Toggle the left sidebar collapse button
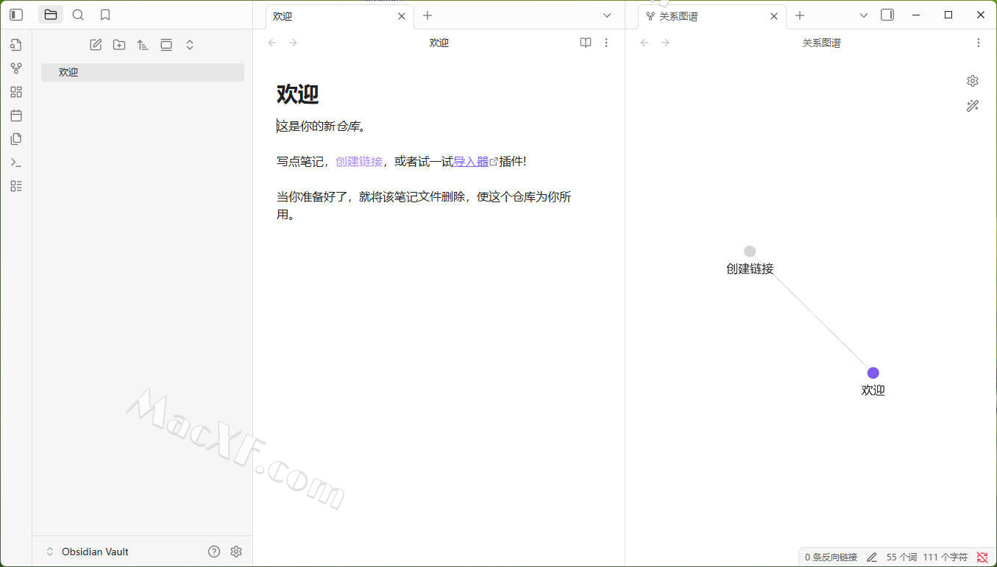The width and height of the screenshot is (997, 567). pyautogui.click(x=16, y=15)
